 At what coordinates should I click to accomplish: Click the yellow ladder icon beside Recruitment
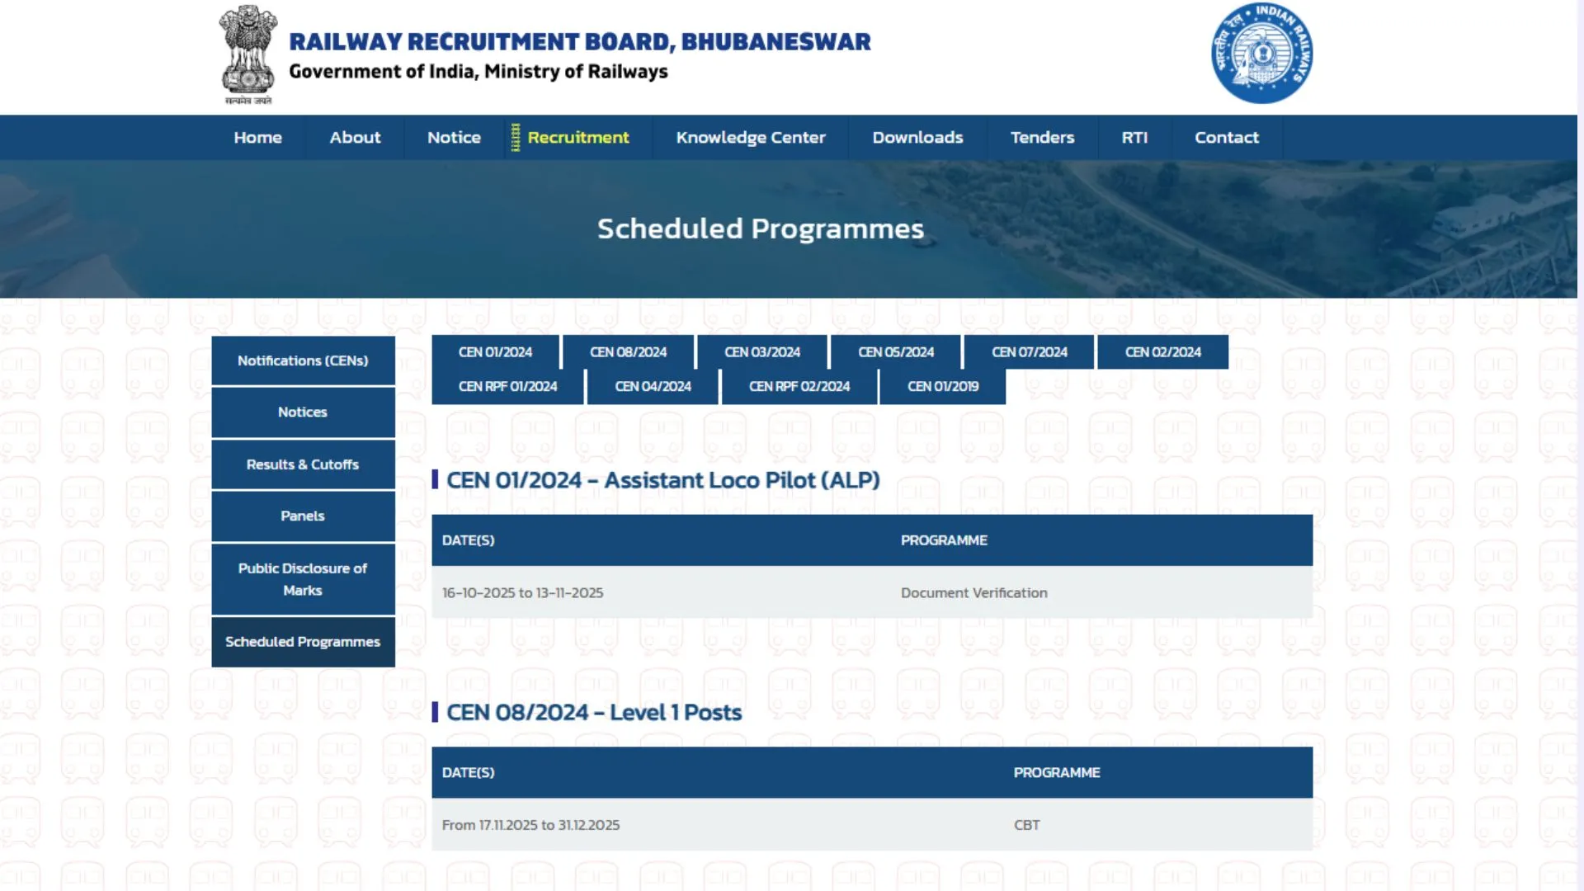point(514,137)
